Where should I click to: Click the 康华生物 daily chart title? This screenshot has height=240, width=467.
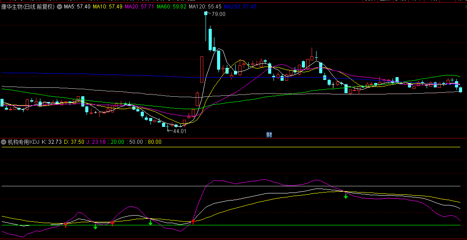[x=28, y=7]
